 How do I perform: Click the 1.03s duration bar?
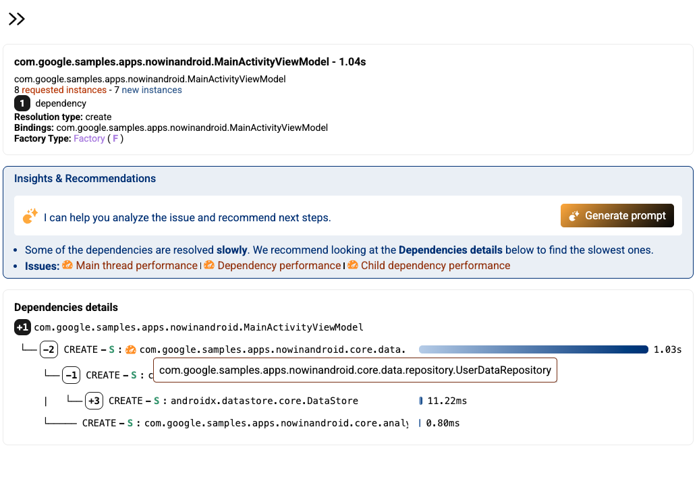pyautogui.click(x=533, y=349)
